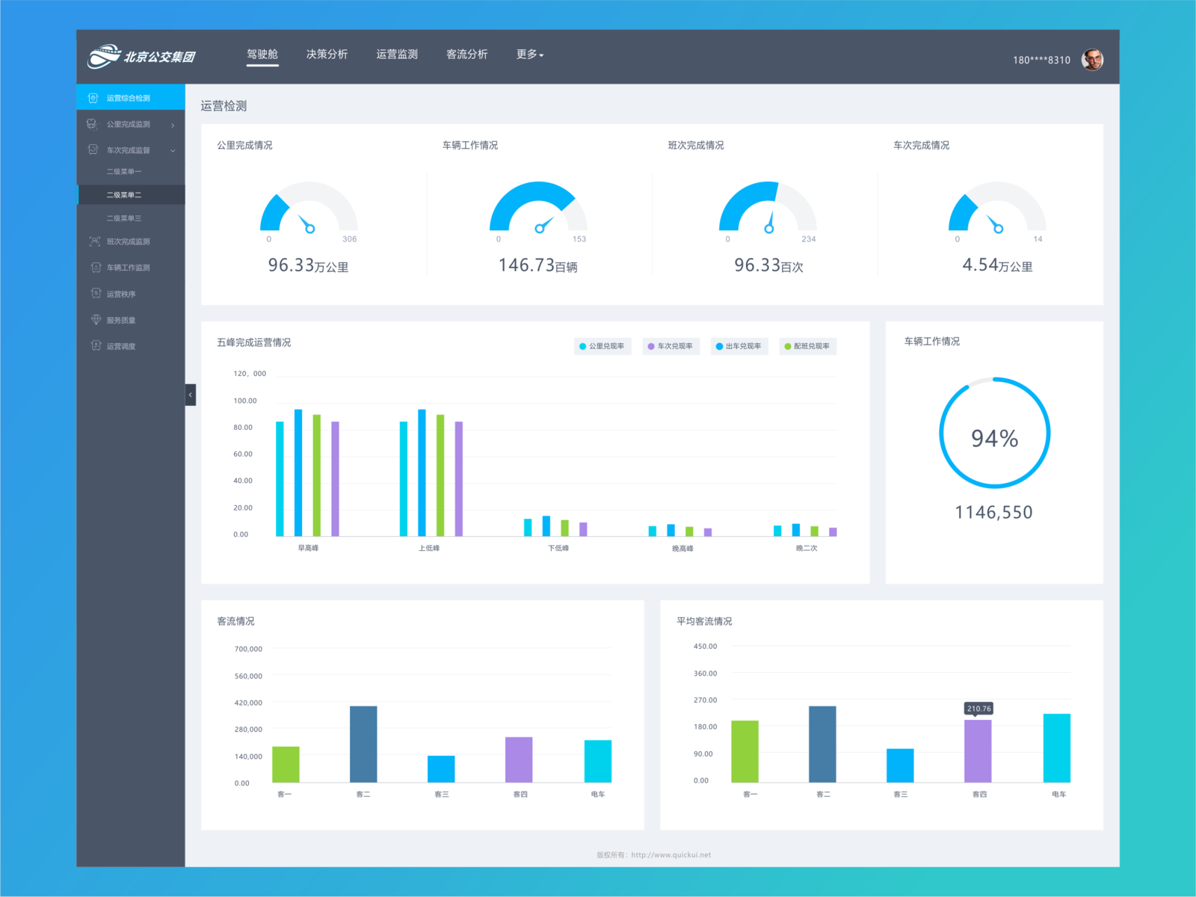Toggle the 配班兑现率 legend item
The image size is (1196, 897).
click(x=807, y=346)
